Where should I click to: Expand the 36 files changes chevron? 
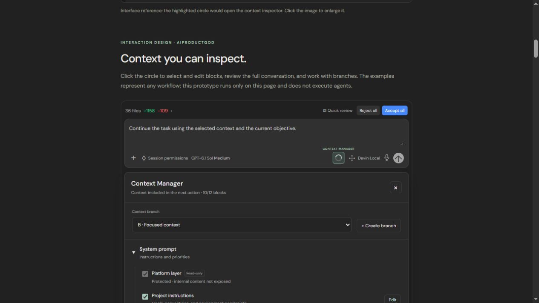[x=171, y=111]
